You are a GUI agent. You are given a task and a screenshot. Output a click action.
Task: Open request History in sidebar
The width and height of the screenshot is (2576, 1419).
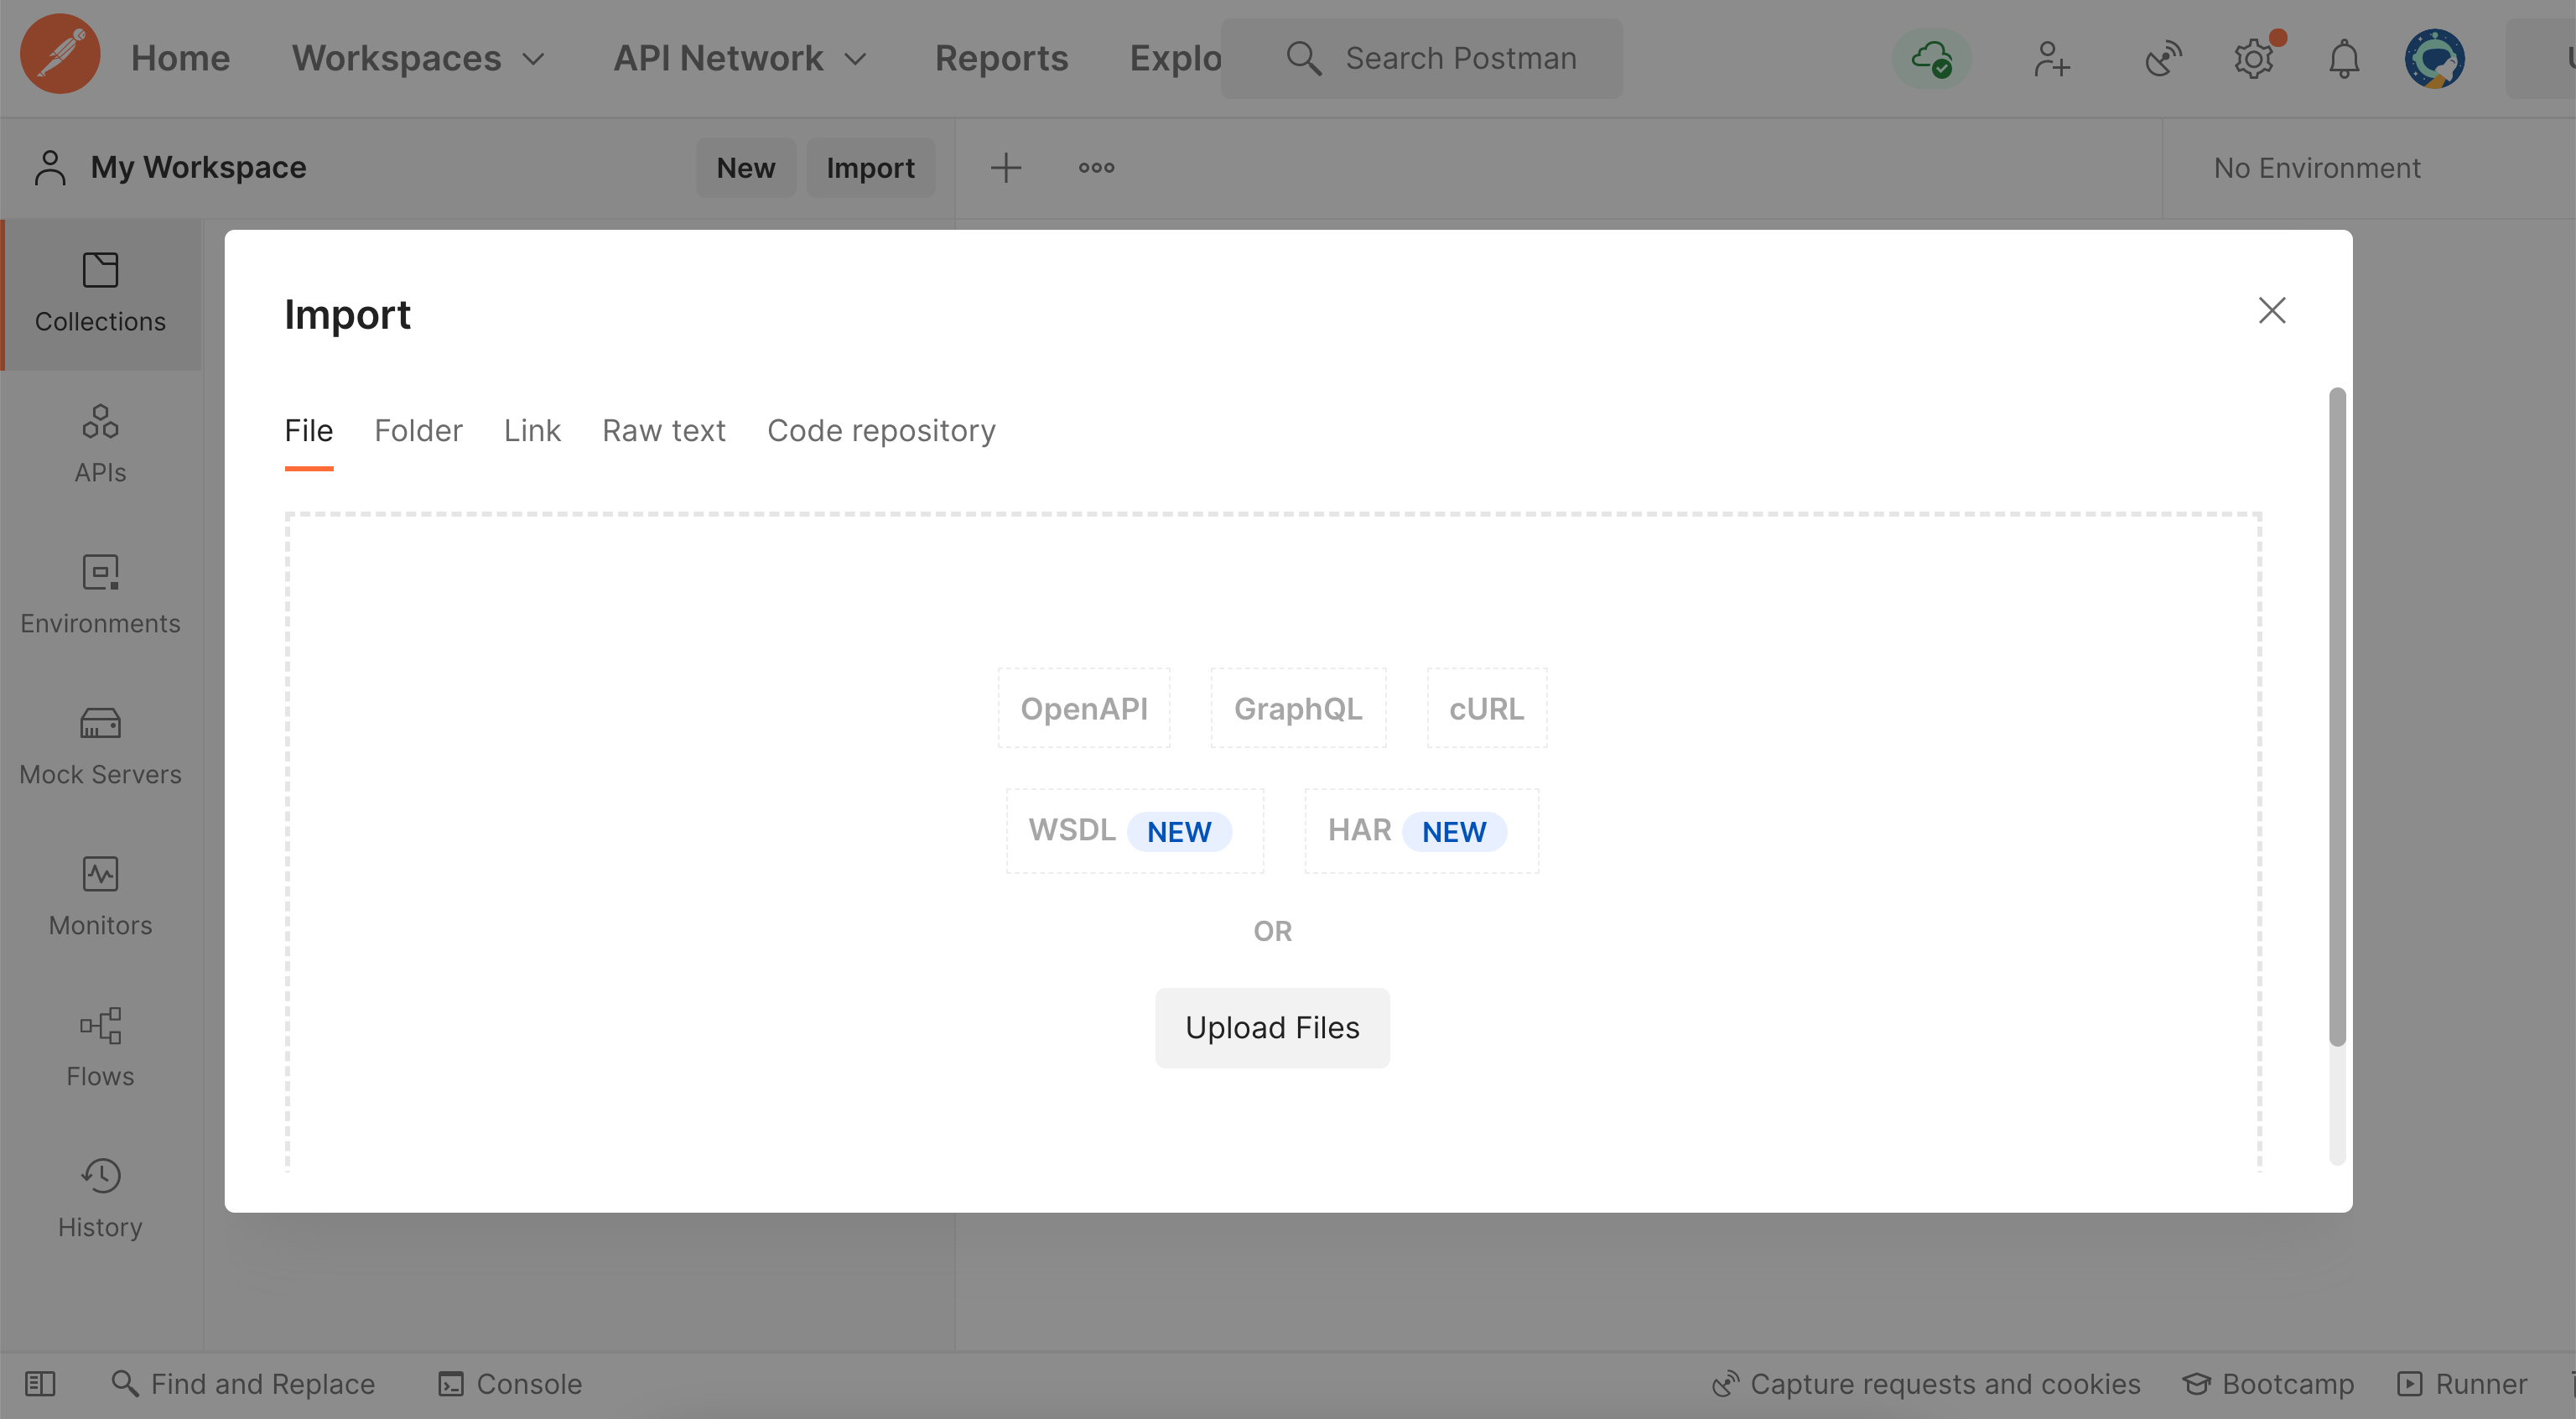(x=100, y=1199)
